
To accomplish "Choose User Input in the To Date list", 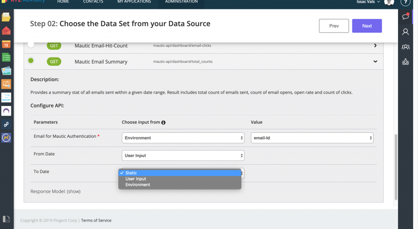I will click(x=180, y=179).
